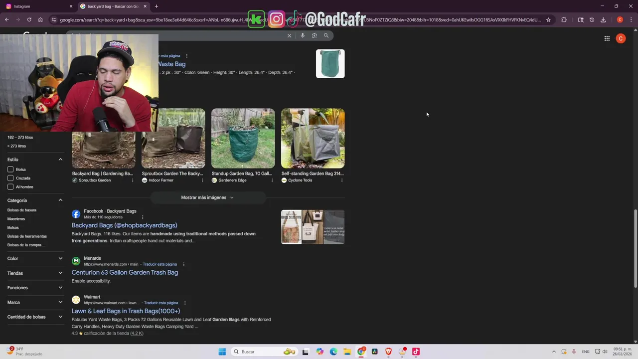Screen dimensions: 638x359
Task: Open the Self-standing Garden Bag image
Action: click(313, 138)
